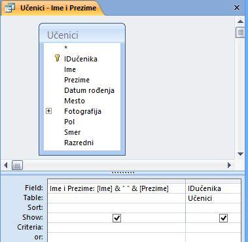Image resolution: width=248 pixels, height=242 pixels.
Task: Click the query icon in the tab header
Action: [x=10, y=8]
